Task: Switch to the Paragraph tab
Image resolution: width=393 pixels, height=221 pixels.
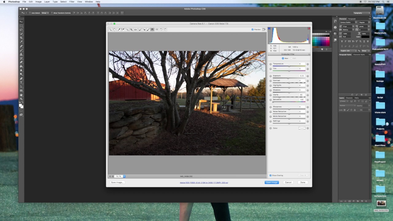Action: tap(352, 19)
